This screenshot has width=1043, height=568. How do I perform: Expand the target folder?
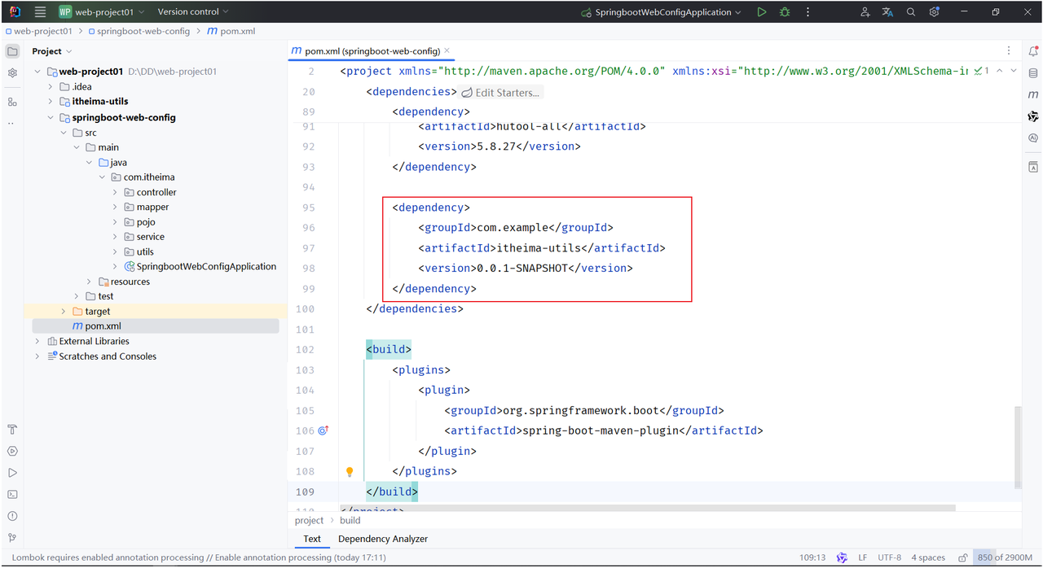pyautogui.click(x=64, y=312)
